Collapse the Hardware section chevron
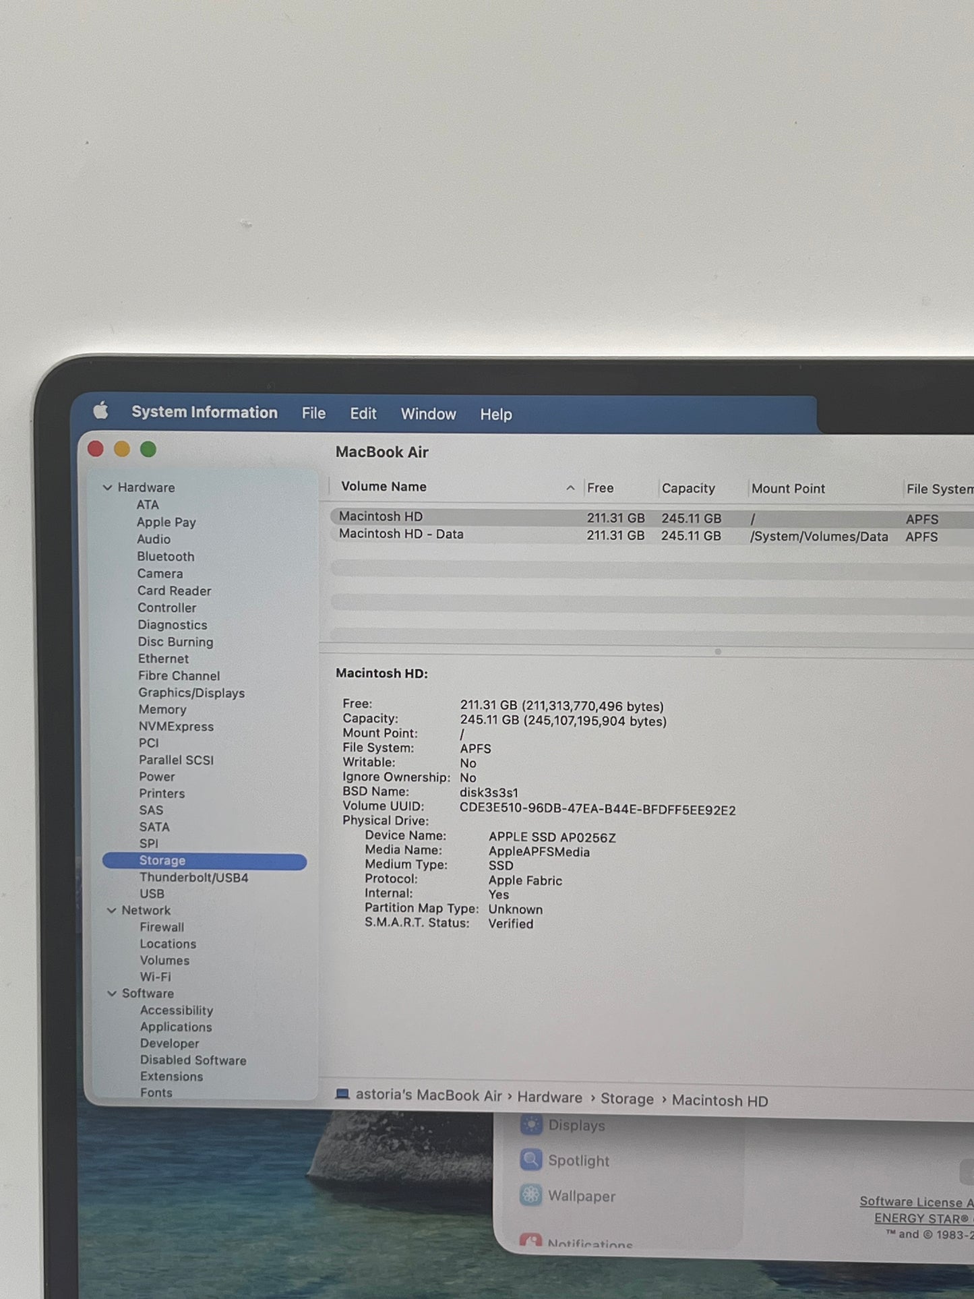974x1299 pixels. (107, 487)
